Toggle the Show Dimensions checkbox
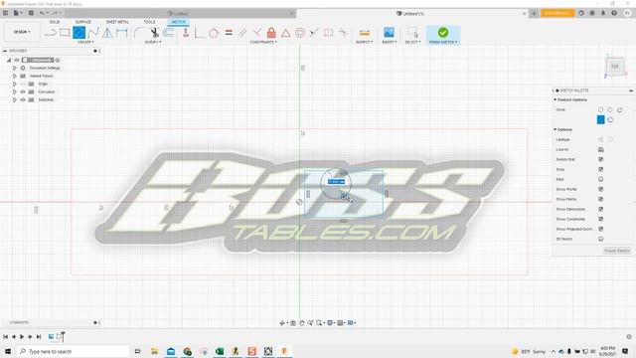636x358 pixels. [600, 209]
